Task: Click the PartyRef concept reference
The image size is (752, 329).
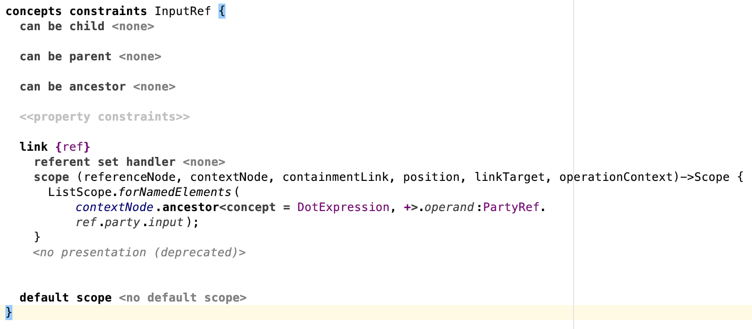Action: 511,208
